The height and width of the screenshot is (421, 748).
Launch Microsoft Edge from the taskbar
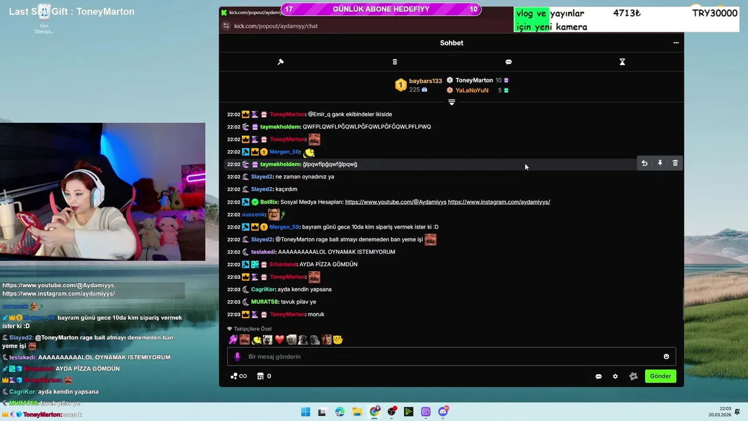pyautogui.click(x=340, y=412)
